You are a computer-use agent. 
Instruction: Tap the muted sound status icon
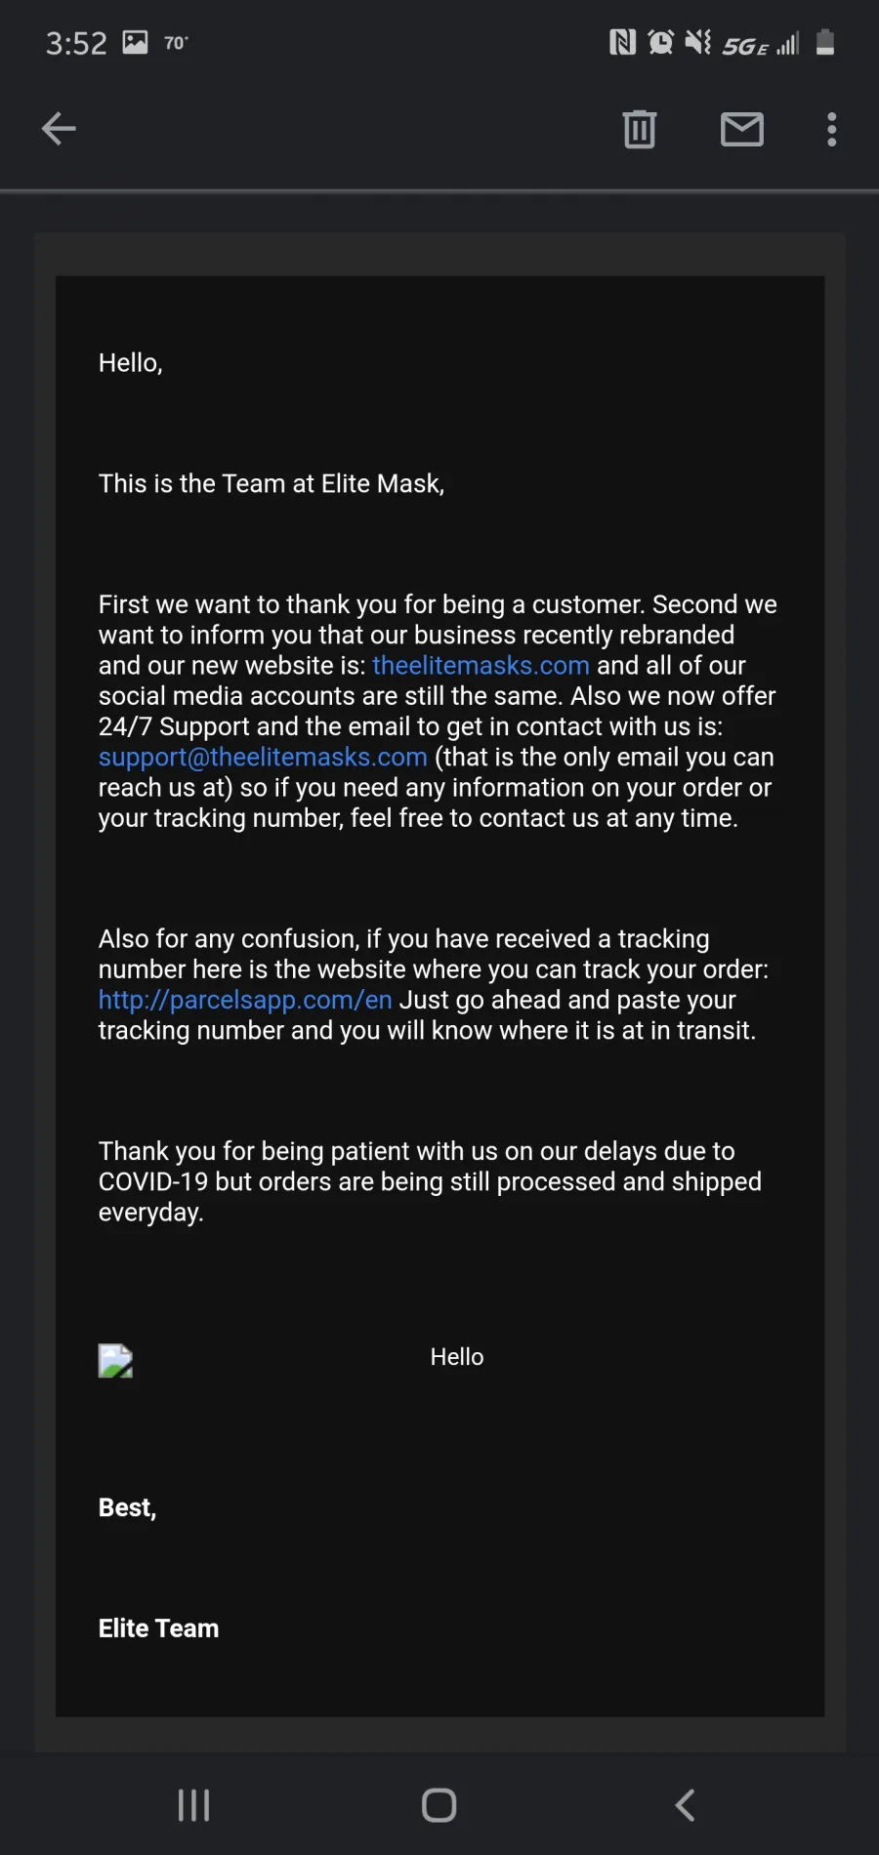point(698,42)
